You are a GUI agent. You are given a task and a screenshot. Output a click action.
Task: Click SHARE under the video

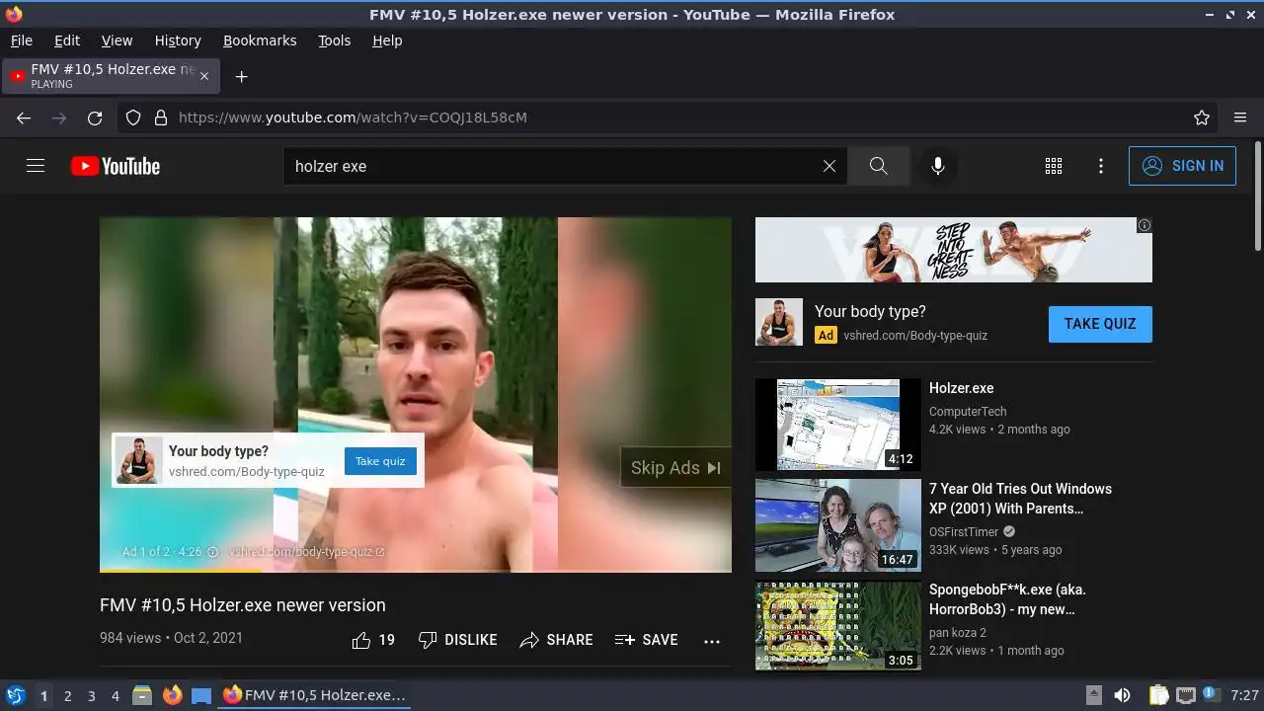coord(556,640)
